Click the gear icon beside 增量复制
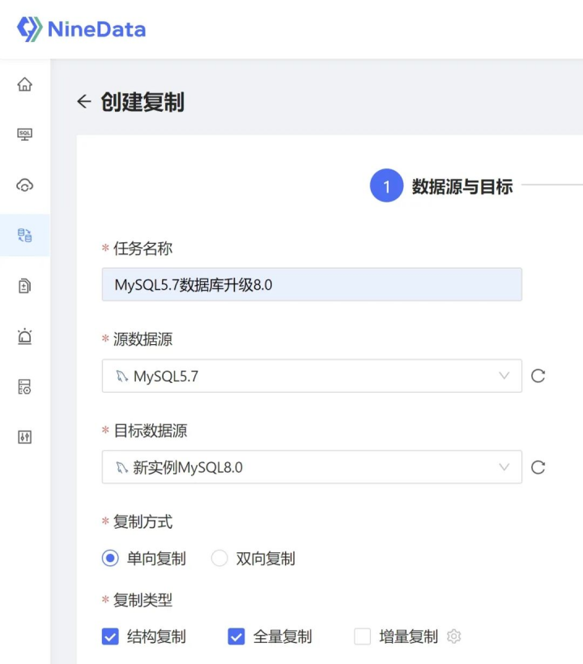 (454, 636)
